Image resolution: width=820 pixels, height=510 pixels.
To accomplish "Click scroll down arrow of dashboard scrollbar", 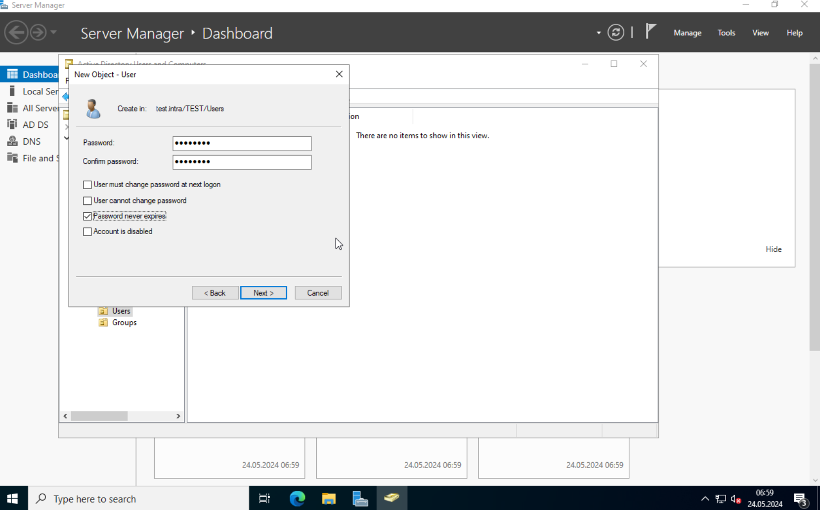I will [815, 480].
